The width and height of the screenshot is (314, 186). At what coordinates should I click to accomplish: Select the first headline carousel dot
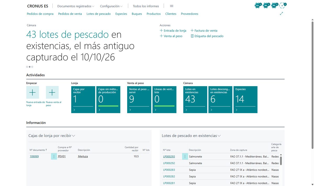[27, 67]
